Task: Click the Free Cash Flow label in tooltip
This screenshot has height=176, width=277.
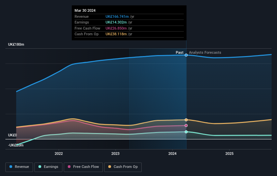Action: coord(87,28)
